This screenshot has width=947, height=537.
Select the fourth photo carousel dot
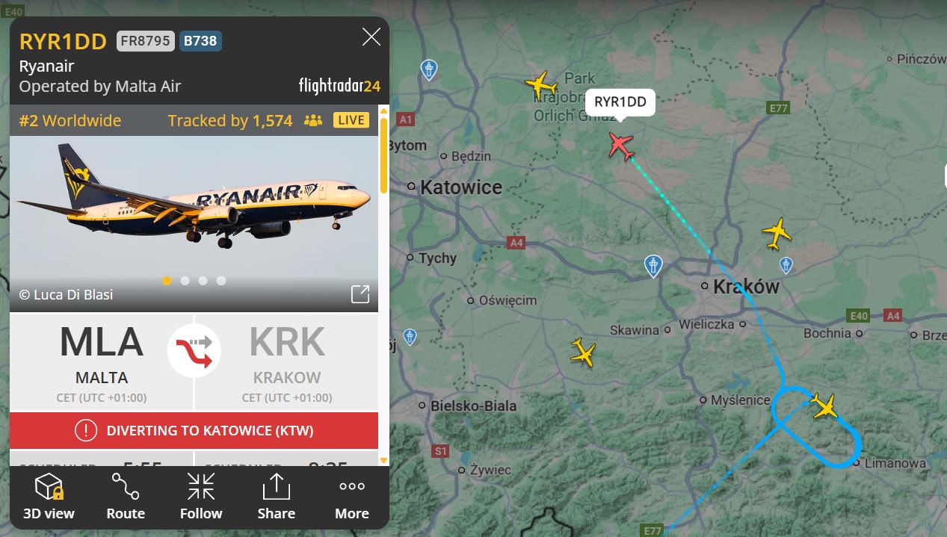point(221,281)
